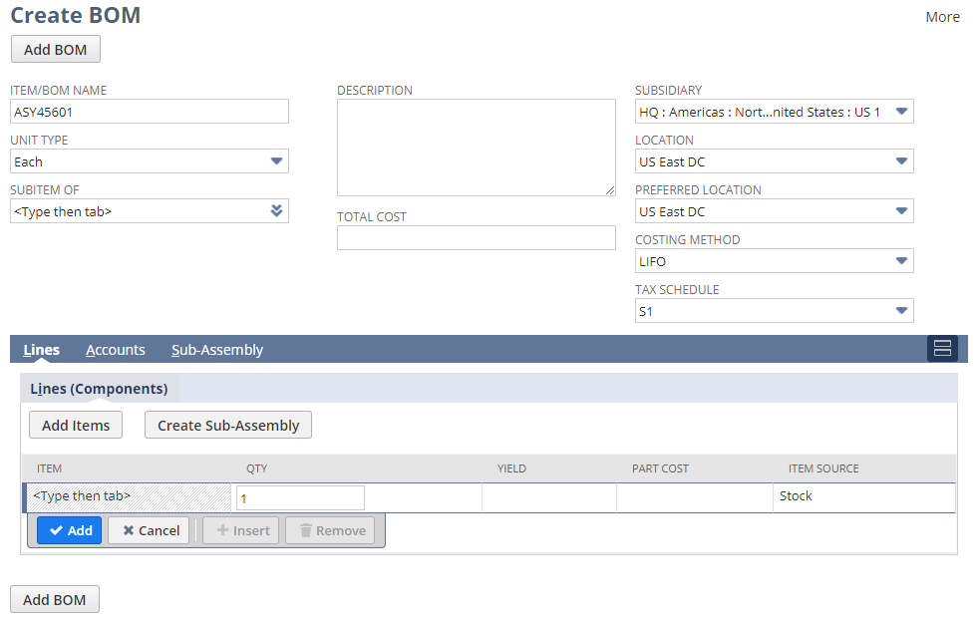This screenshot has height=621, width=980.
Task: Click the Create Sub-Assembly button
Action: [x=228, y=426]
